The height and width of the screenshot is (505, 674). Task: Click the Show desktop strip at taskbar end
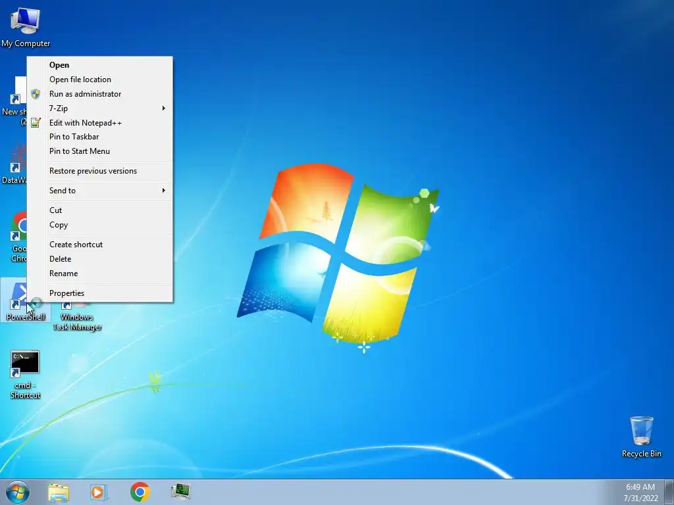click(x=669, y=492)
